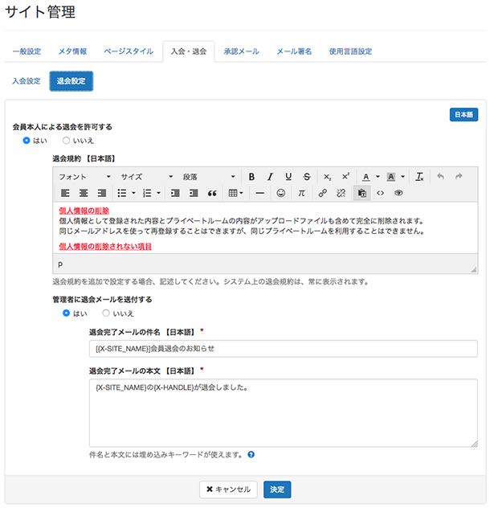Open help for embedded keywords
This screenshot has width=490, height=508.
point(251,454)
